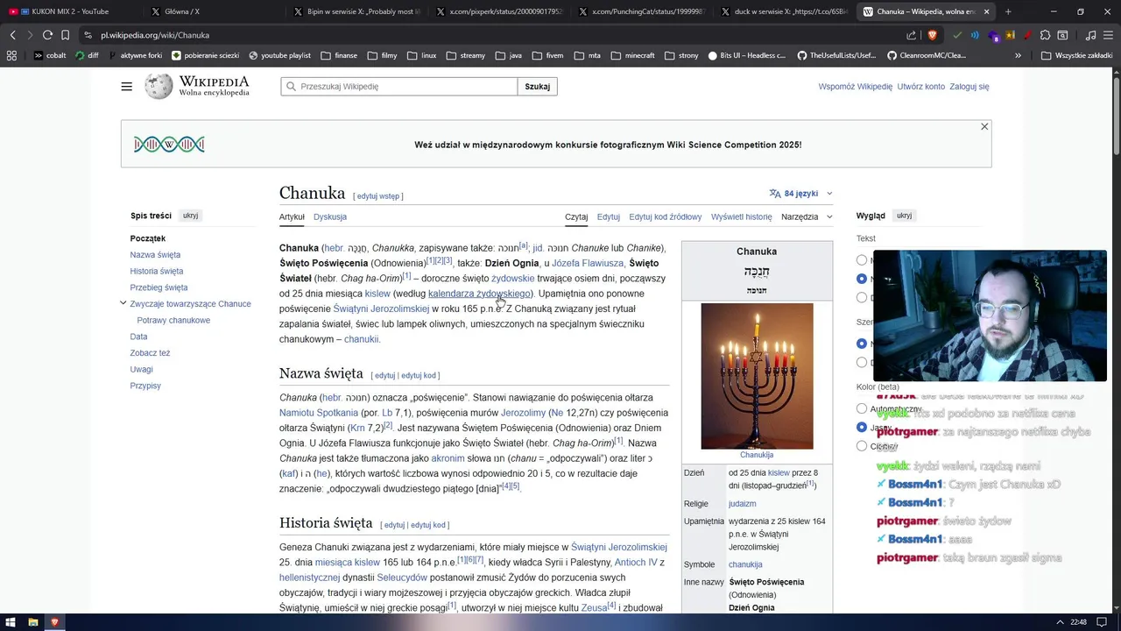
Task: Select the Ciemny color radio button
Action: [862, 446]
